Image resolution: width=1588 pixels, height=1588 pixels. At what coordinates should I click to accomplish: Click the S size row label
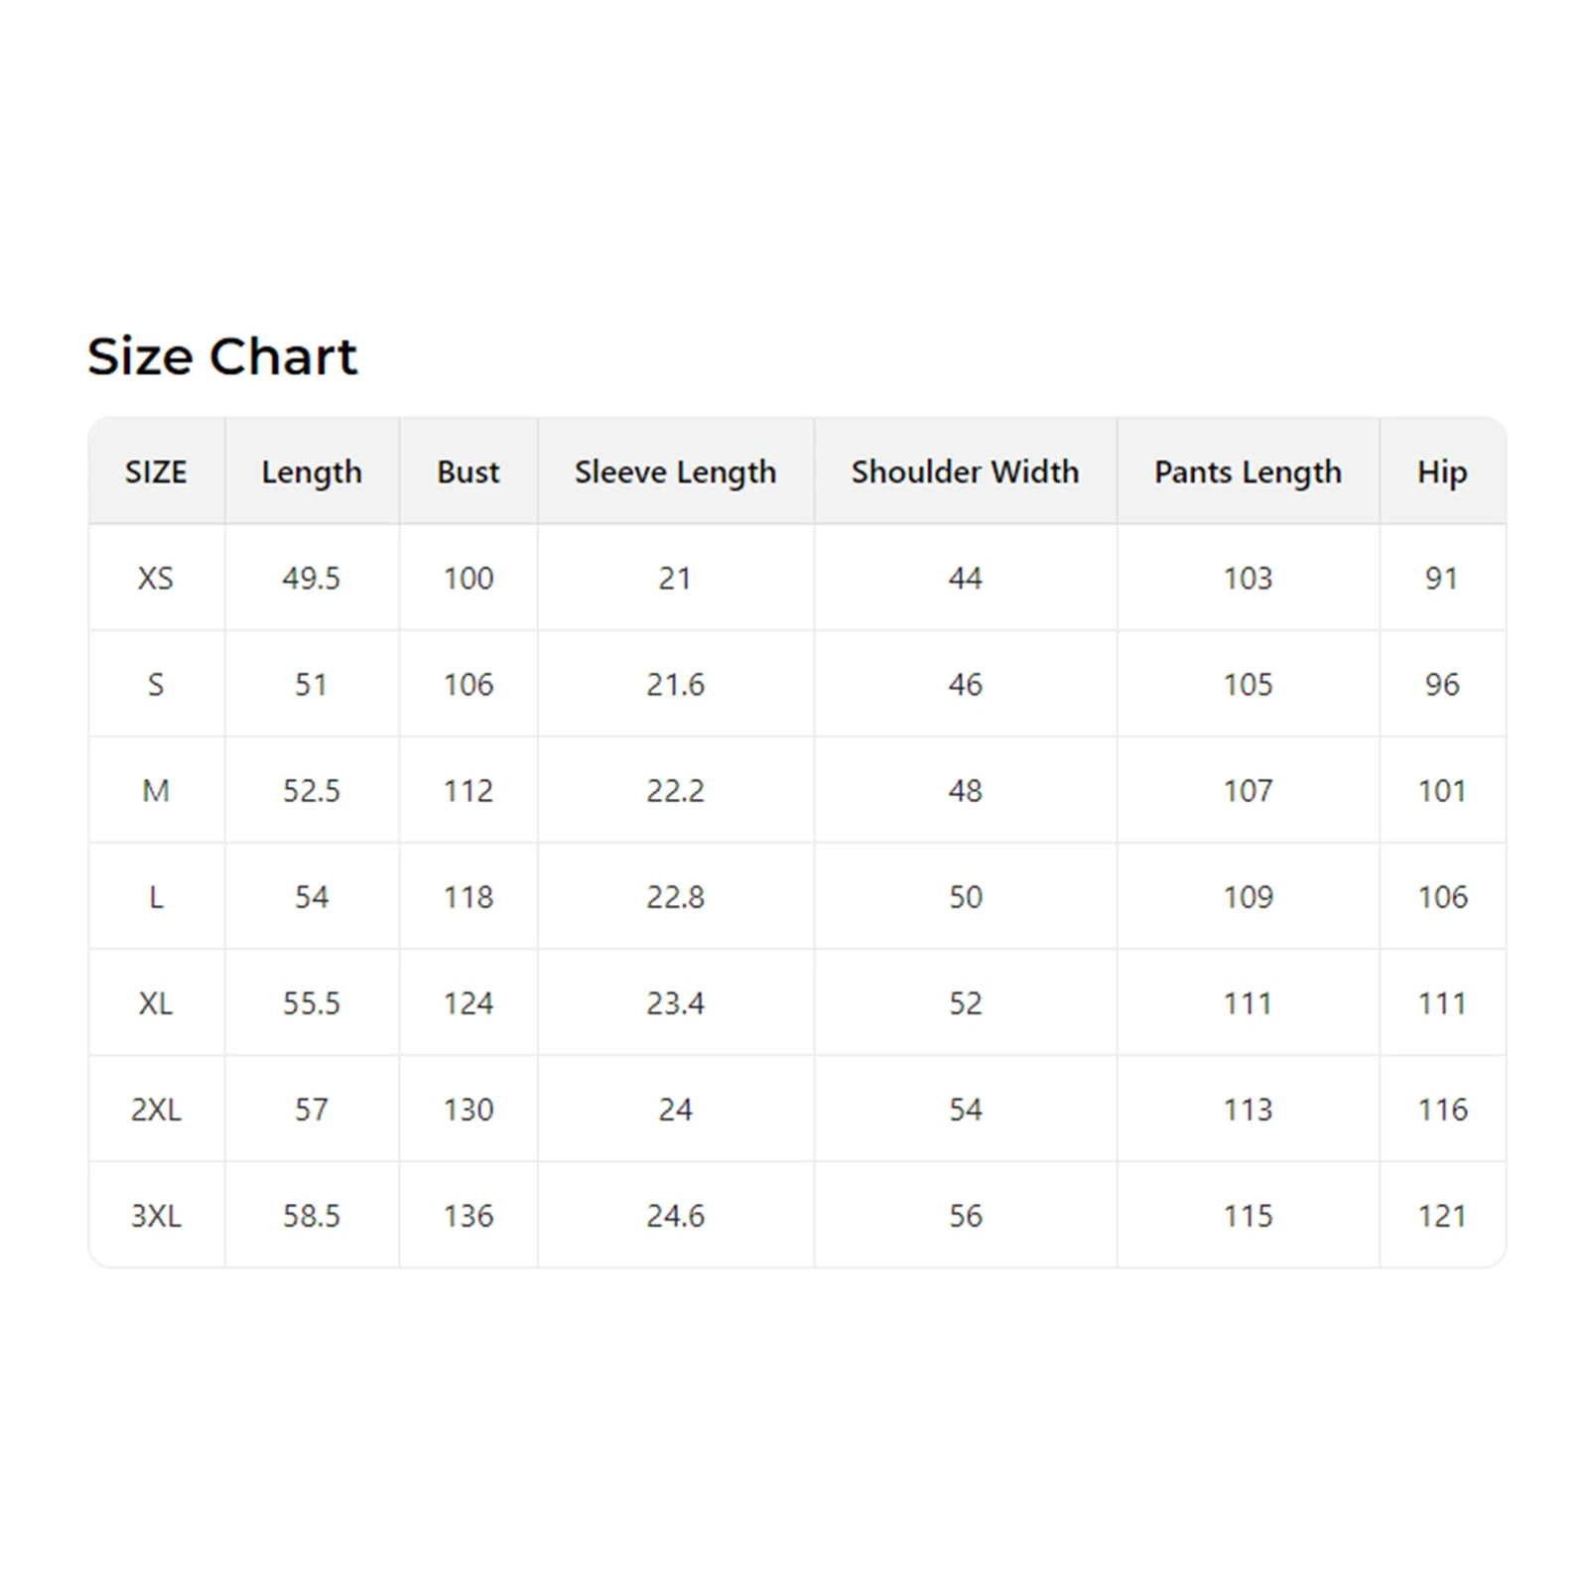point(156,684)
